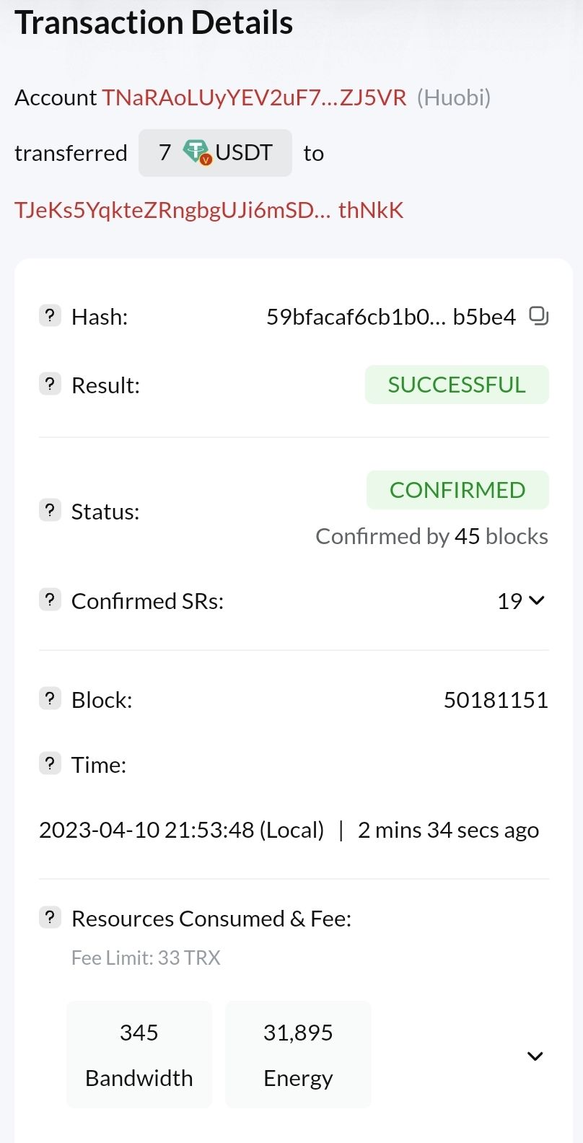Click the question mark next to Time
The width and height of the screenshot is (583, 1143).
point(50,763)
